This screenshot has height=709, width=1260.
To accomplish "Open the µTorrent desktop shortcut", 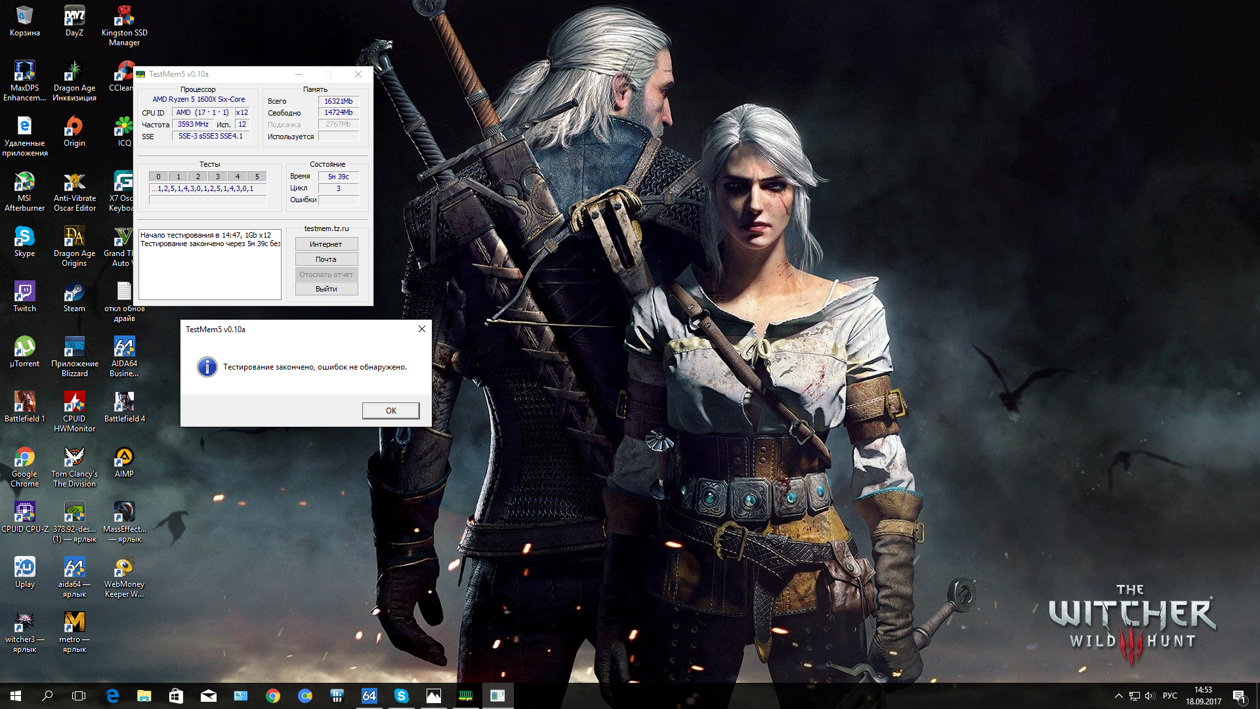I will point(24,351).
